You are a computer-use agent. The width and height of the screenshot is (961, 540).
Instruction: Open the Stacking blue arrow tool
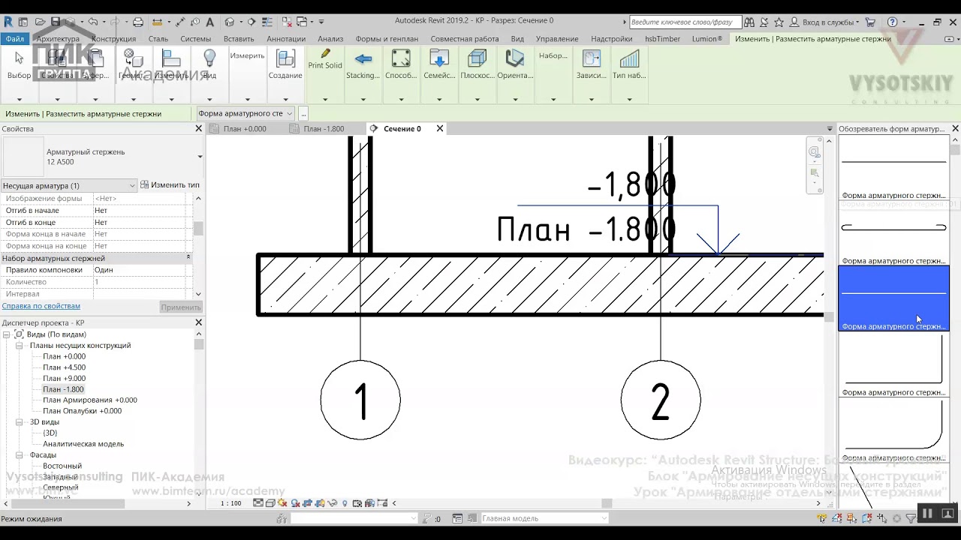tap(363, 58)
